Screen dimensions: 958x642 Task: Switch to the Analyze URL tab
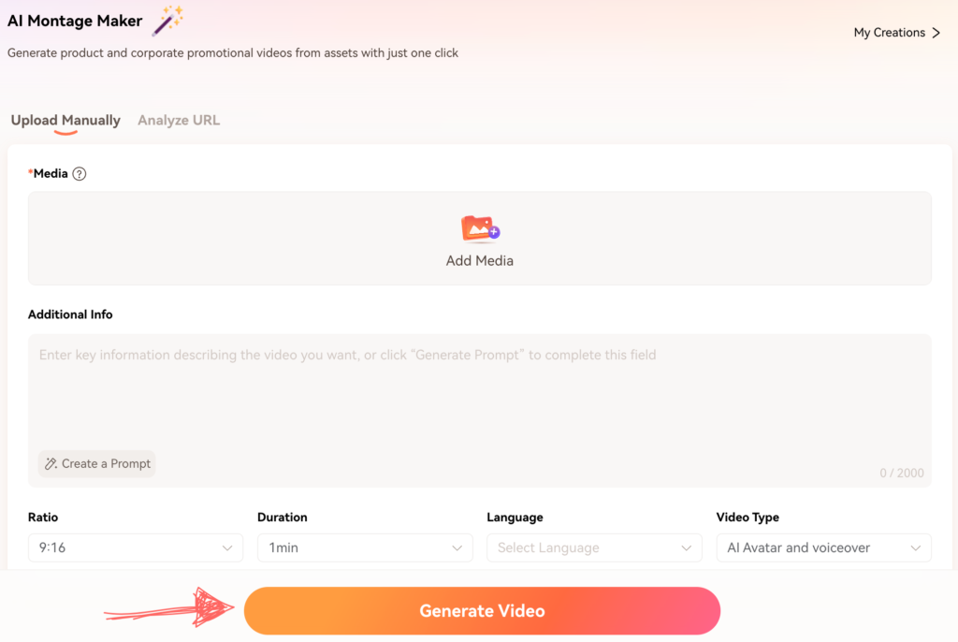(179, 121)
